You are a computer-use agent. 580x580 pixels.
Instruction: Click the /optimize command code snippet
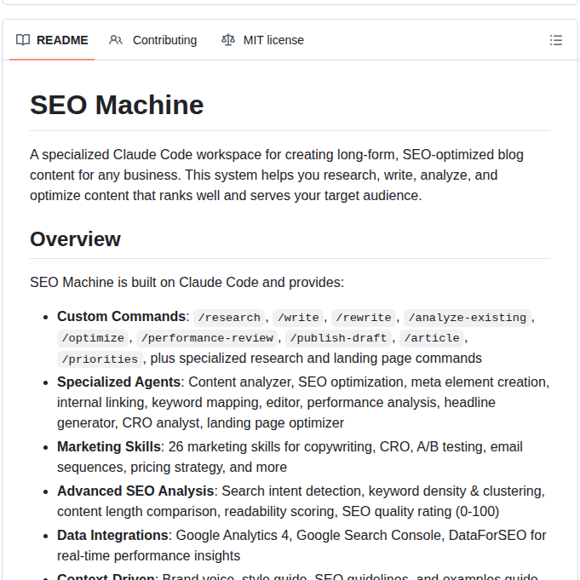(x=93, y=338)
